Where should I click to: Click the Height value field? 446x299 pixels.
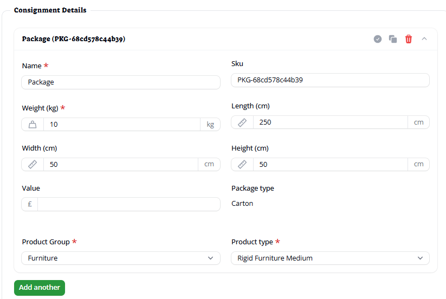coord(330,165)
